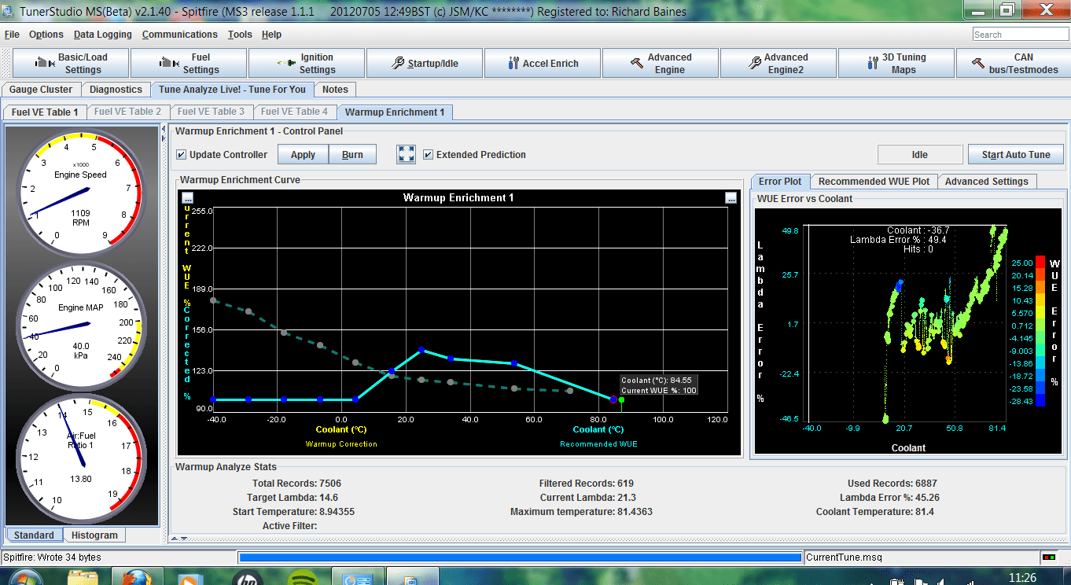1071x585 pixels.
Task: Click the collapse arrow on the gauge panel divider
Action: pos(163,128)
